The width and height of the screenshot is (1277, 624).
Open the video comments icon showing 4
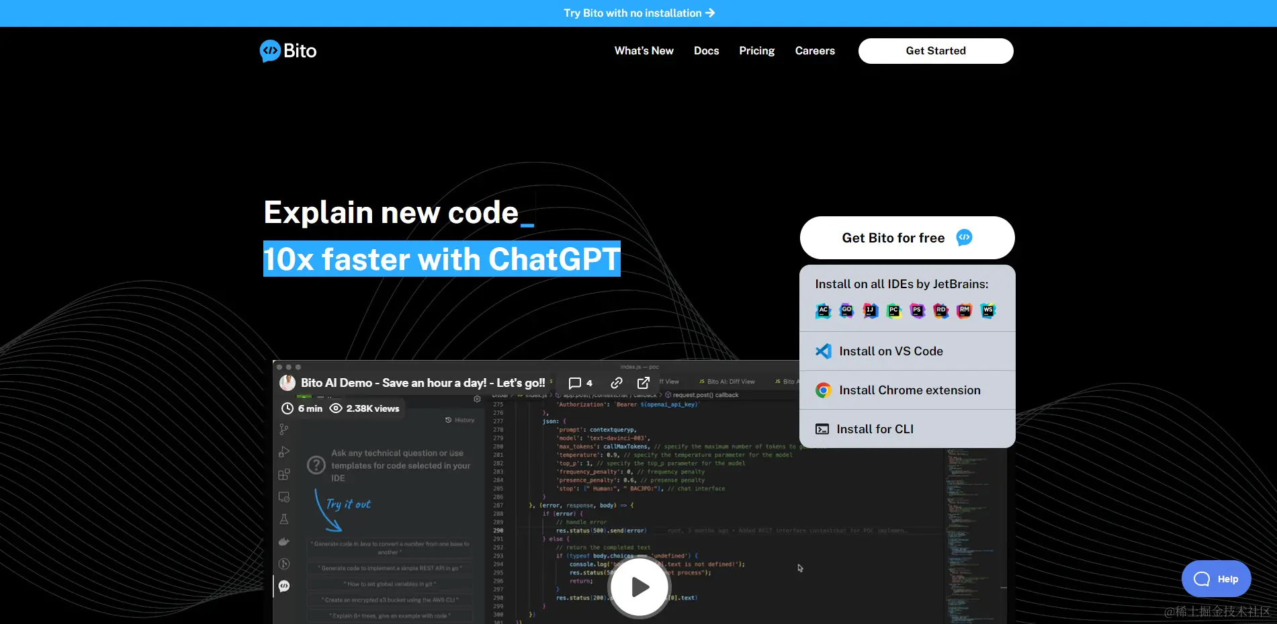coord(580,383)
